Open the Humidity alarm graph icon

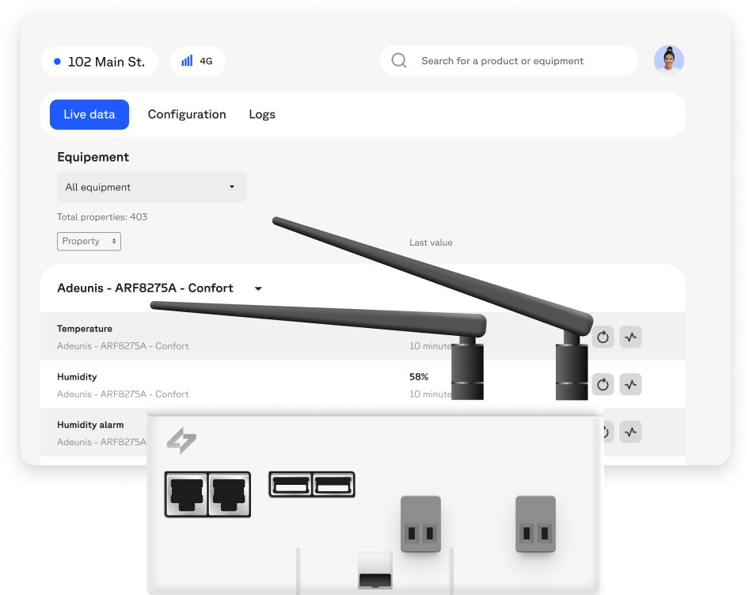630,432
